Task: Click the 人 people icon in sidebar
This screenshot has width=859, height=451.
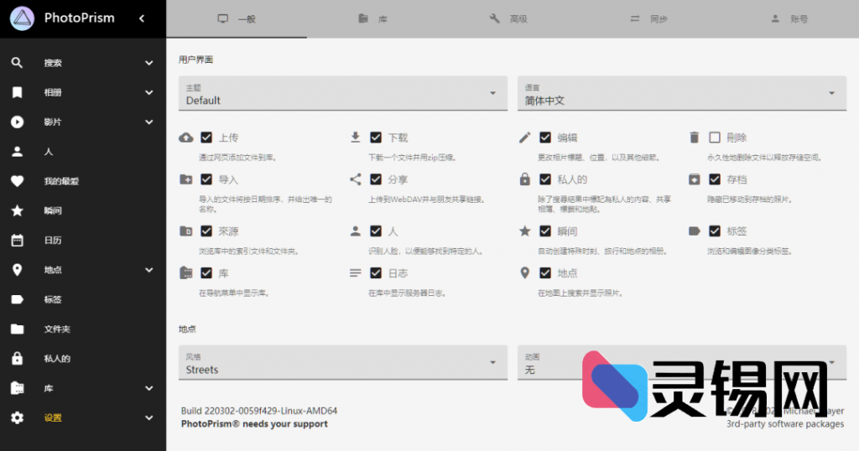Action: [x=17, y=152]
